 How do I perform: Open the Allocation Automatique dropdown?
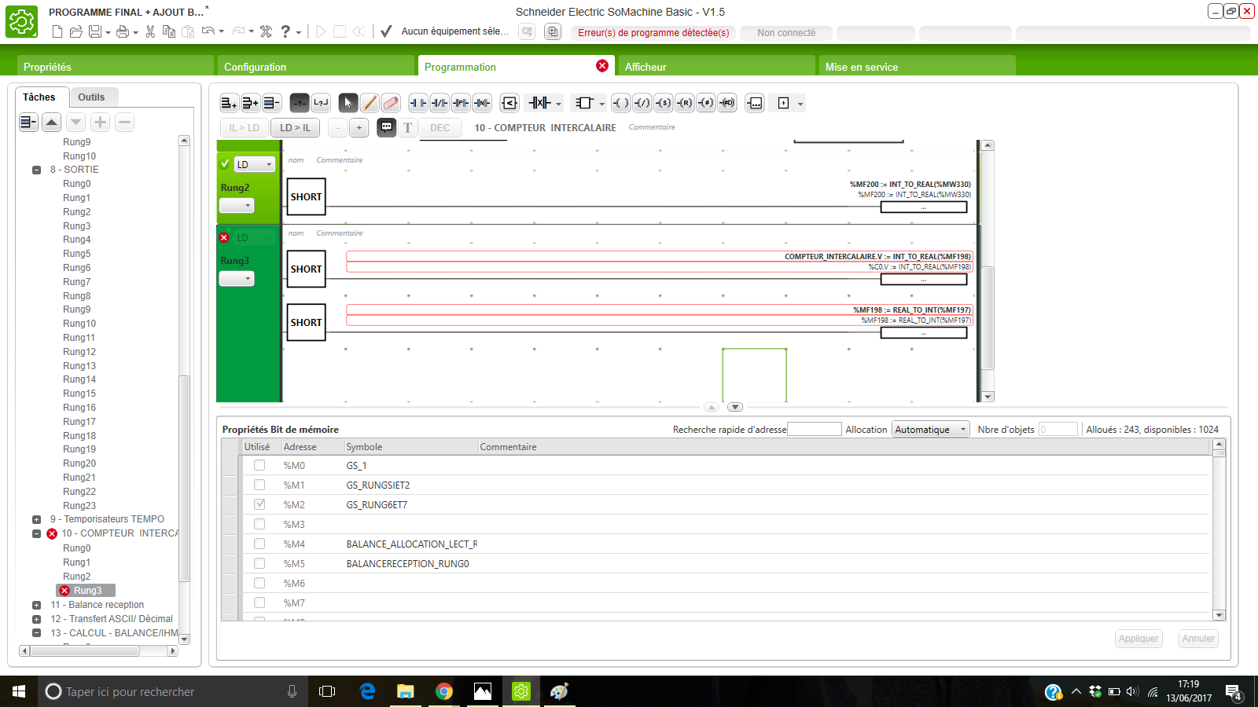[x=930, y=430]
